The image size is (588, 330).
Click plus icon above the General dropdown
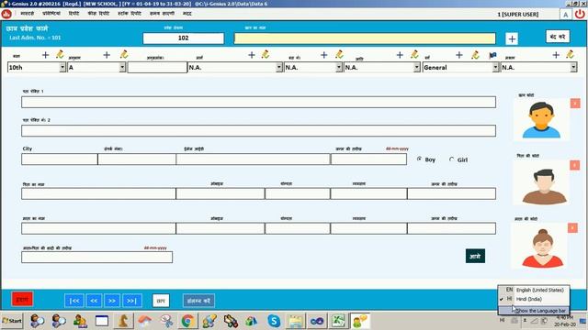click(459, 55)
